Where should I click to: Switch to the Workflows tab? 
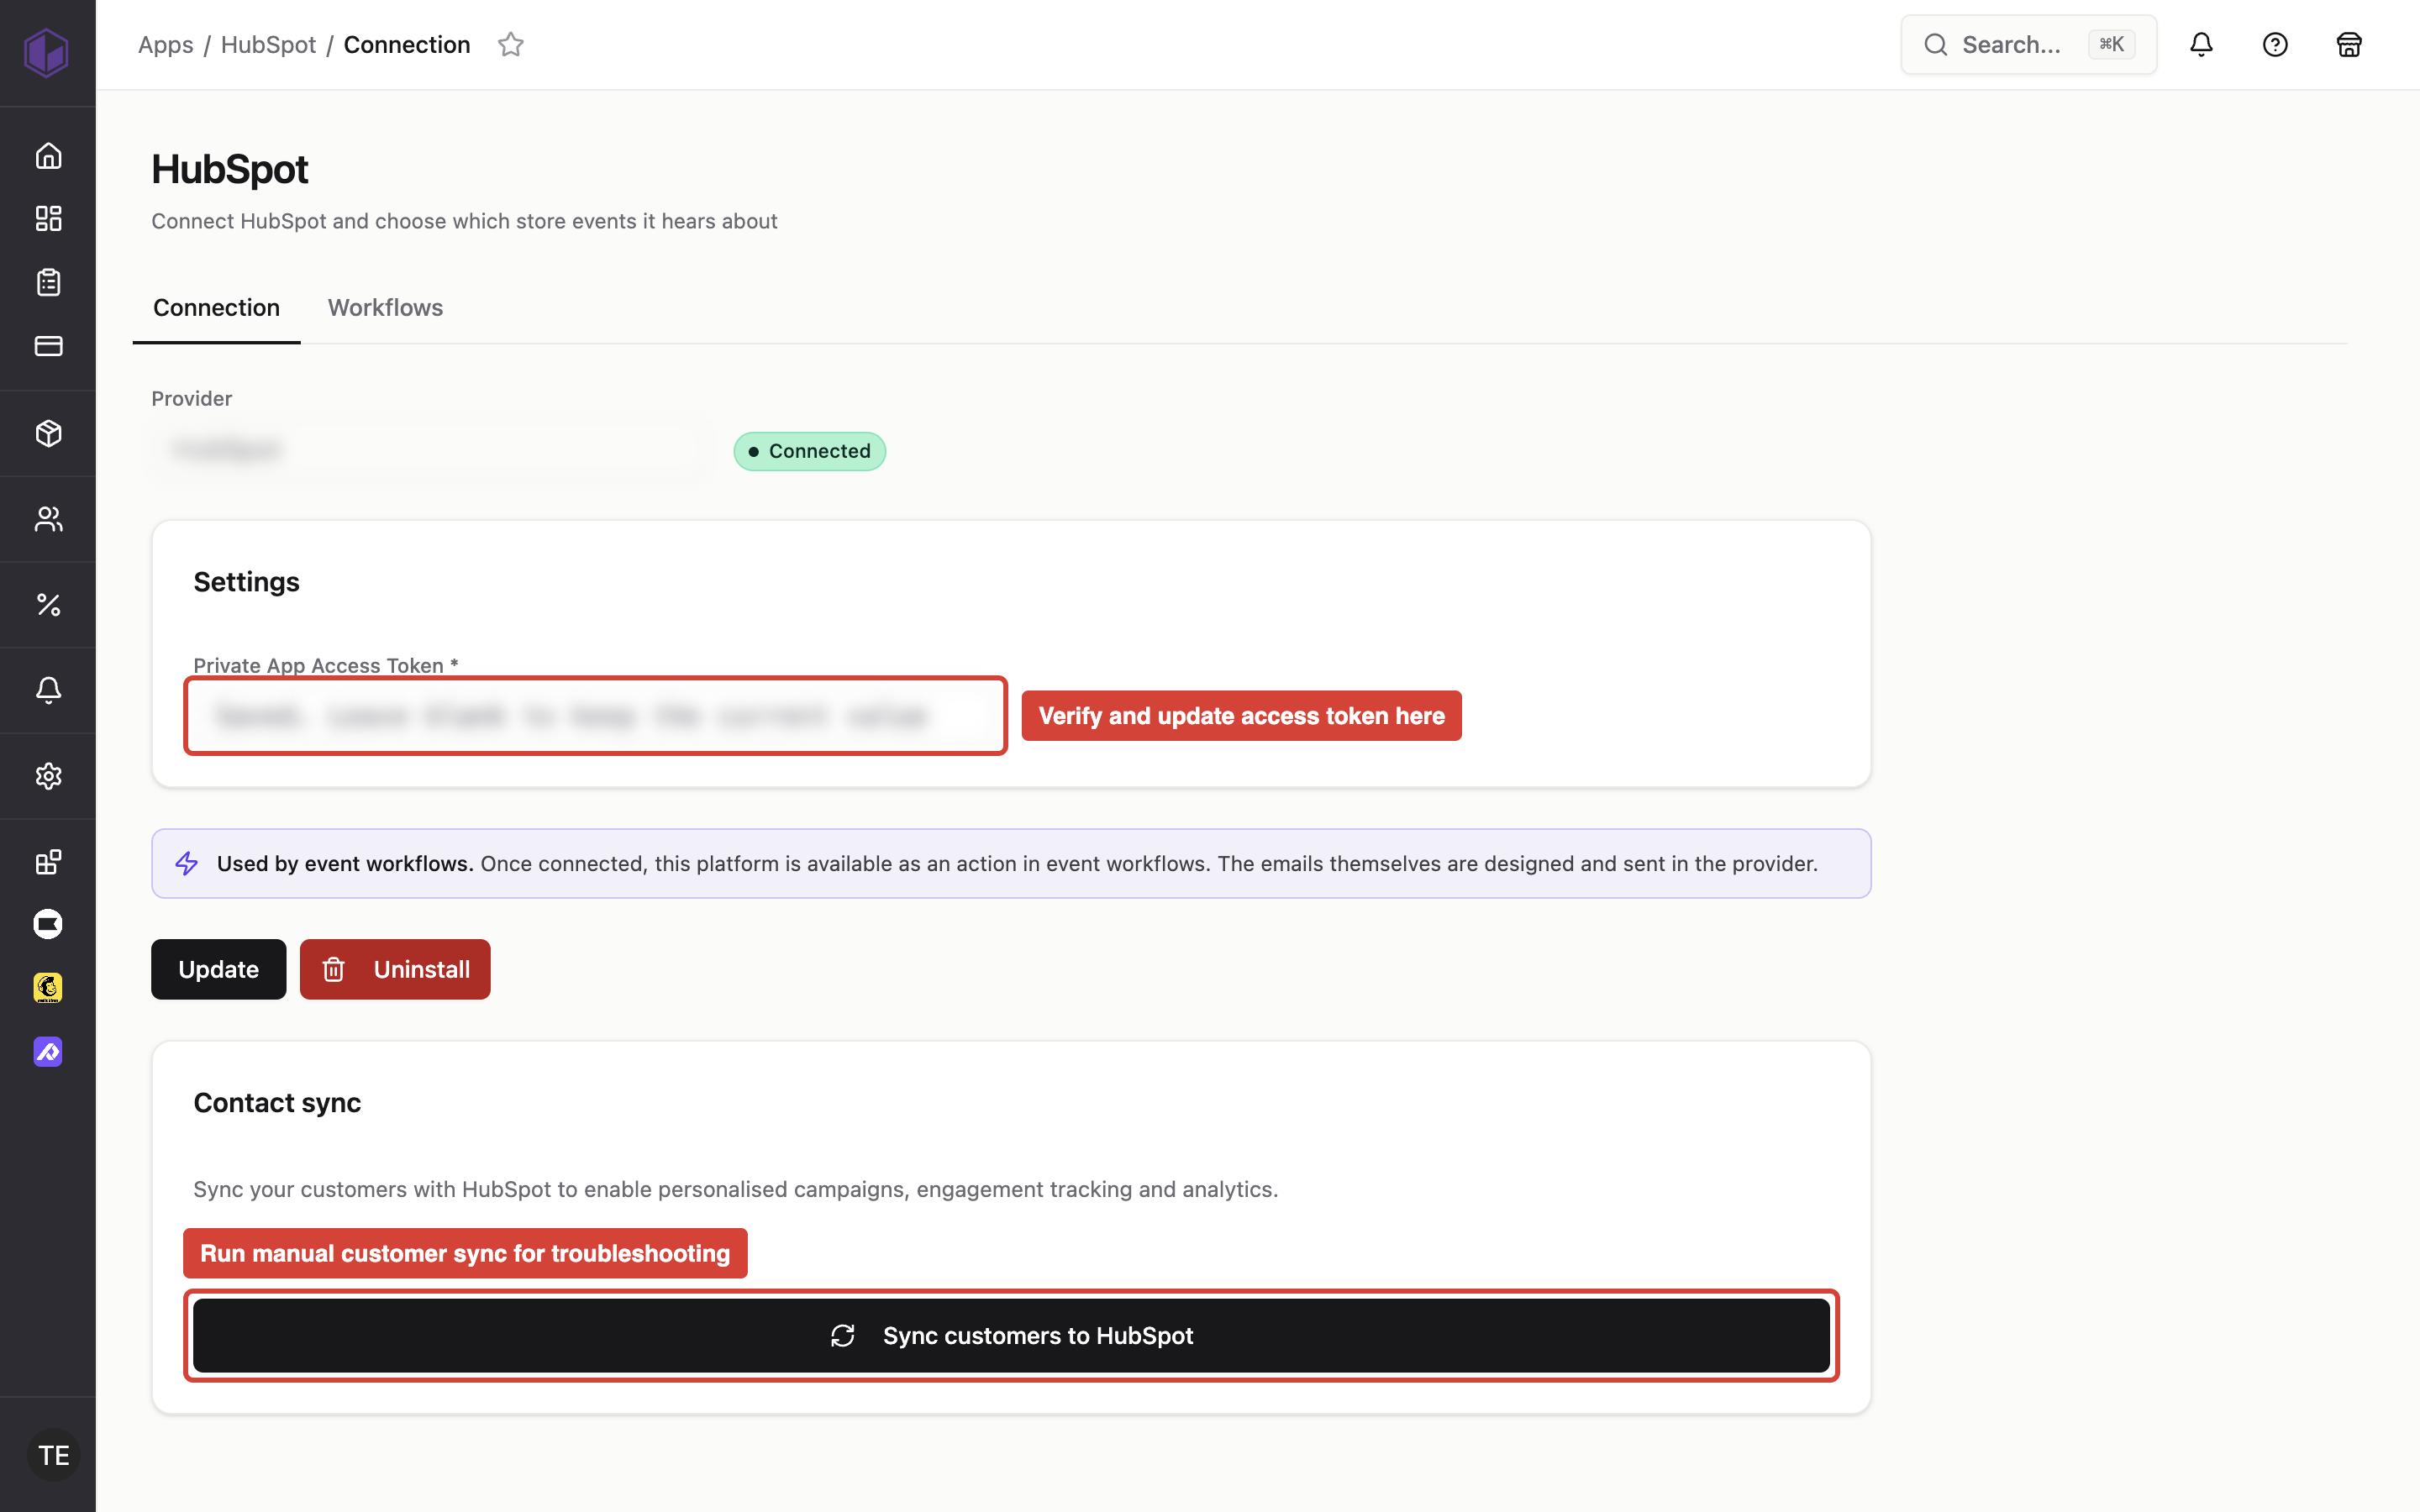tap(385, 307)
